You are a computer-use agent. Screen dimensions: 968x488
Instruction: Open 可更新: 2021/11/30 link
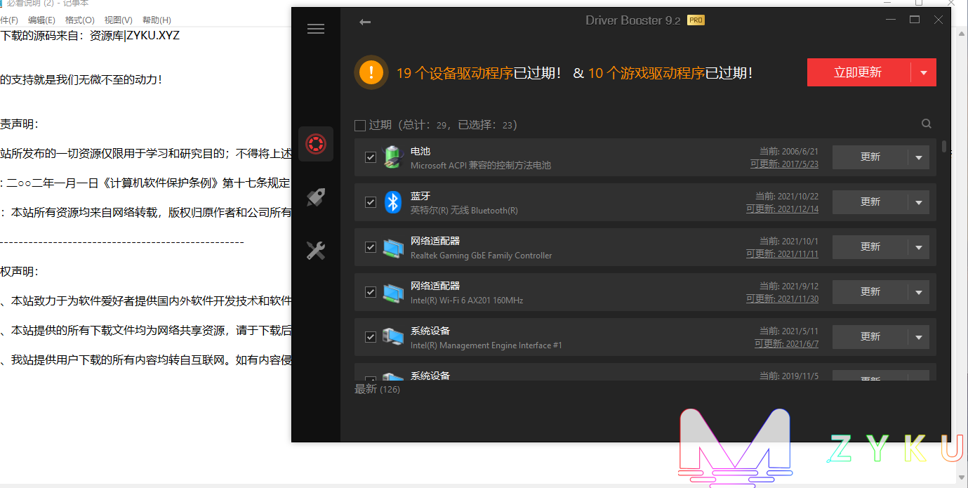tap(782, 299)
